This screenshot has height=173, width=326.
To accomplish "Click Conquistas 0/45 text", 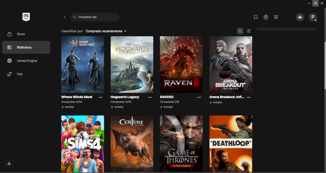I will coord(121,102).
